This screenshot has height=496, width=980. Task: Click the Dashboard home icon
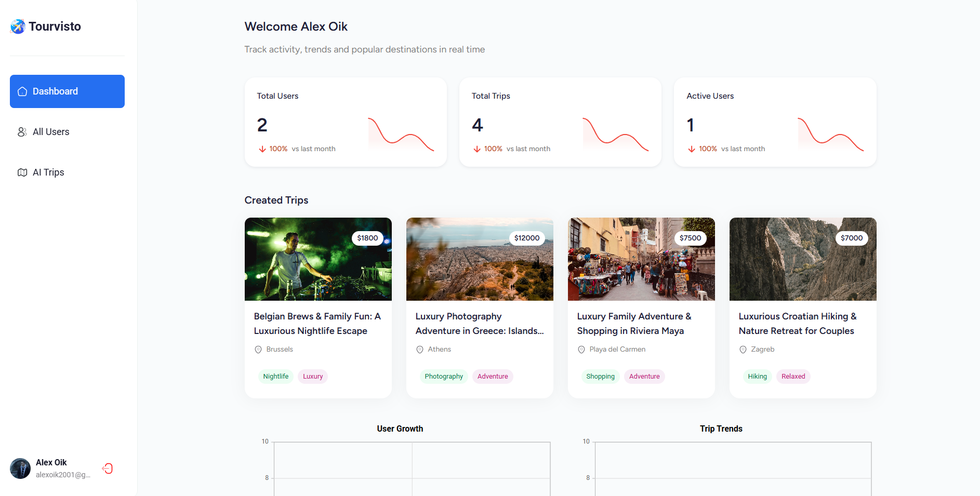click(22, 91)
